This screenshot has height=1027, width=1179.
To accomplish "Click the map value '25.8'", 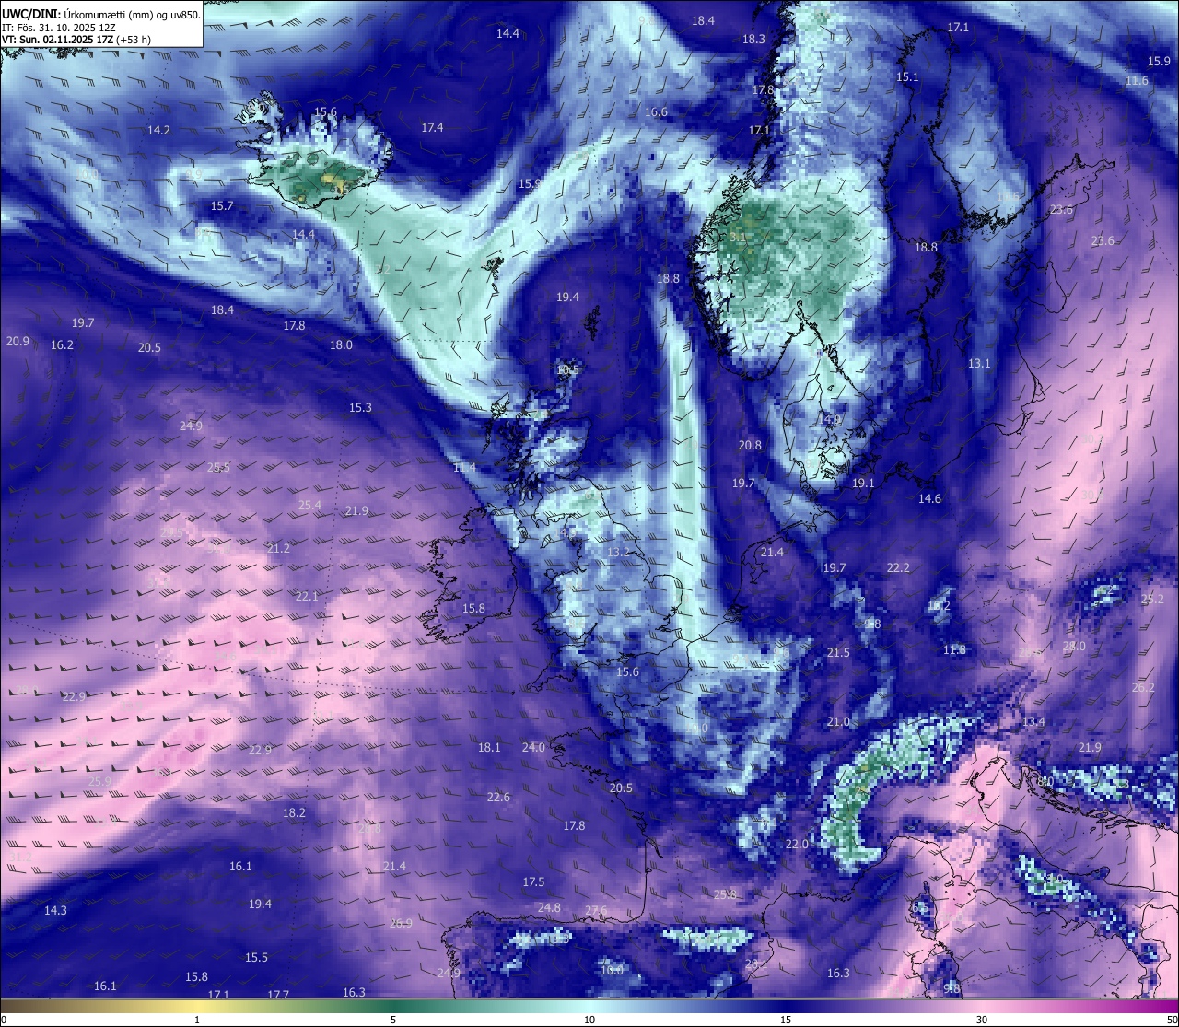I will click(x=725, y=894).
